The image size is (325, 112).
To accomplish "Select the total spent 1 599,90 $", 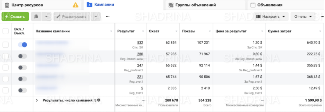I will 313,100.
